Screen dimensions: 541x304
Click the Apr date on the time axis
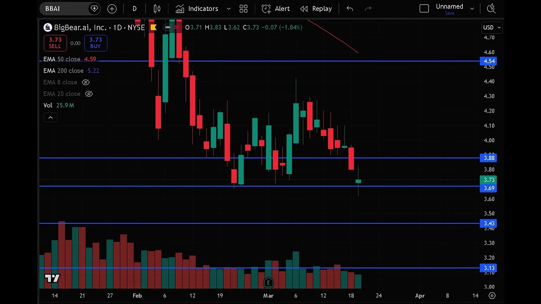coord(420,296)
